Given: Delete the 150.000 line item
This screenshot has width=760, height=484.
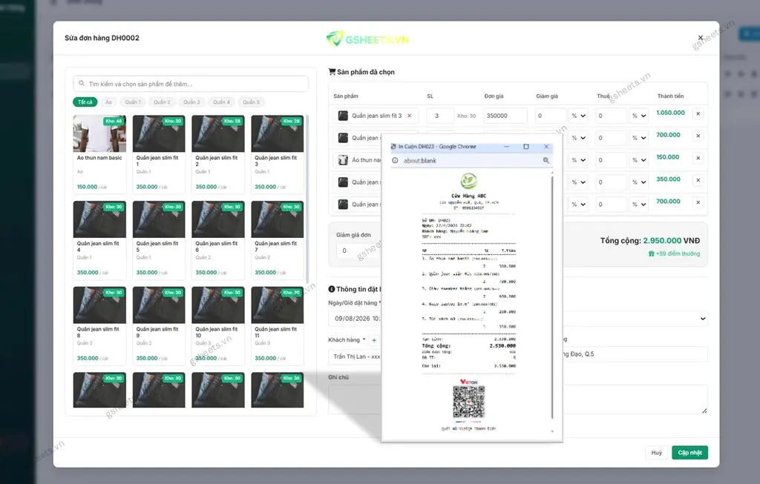Looking at the screenshot, I should point(698,159).
